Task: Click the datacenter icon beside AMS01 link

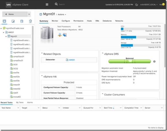Action: pos(67,60)
